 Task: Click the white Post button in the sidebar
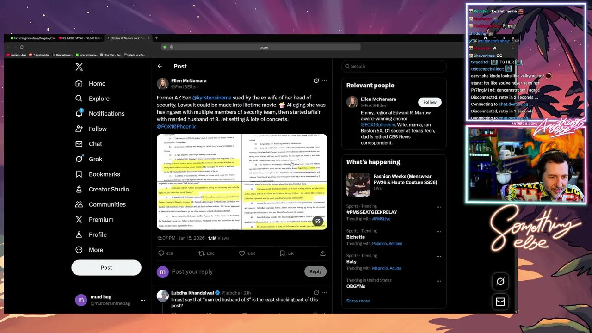click(106, 267)
